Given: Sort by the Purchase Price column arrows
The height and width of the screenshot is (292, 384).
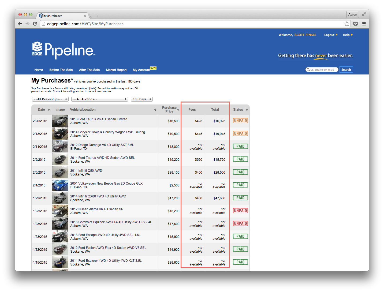Looking at the screenshot, I should tap(178, 110).
